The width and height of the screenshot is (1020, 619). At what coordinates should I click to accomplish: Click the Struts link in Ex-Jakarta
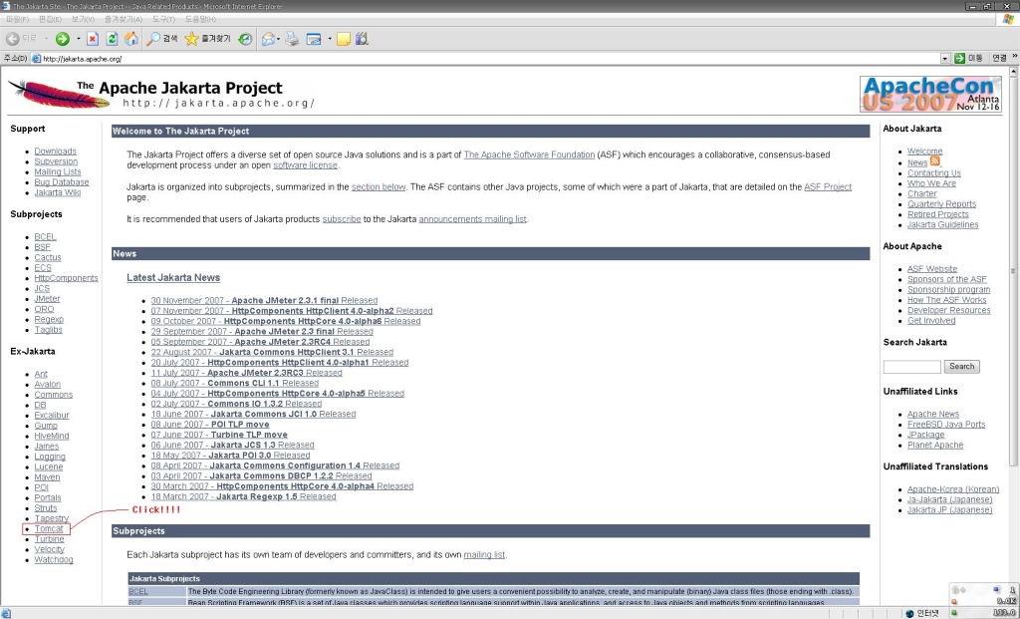click(x=46, y=508)
